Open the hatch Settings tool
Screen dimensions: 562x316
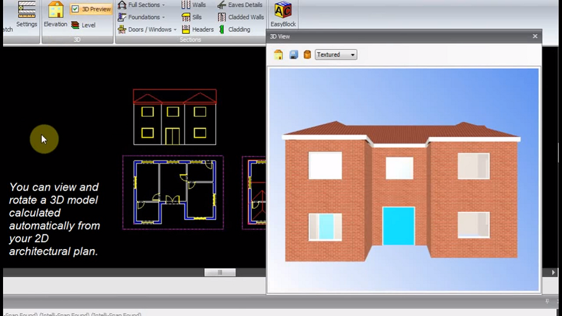tap(27, 14)
